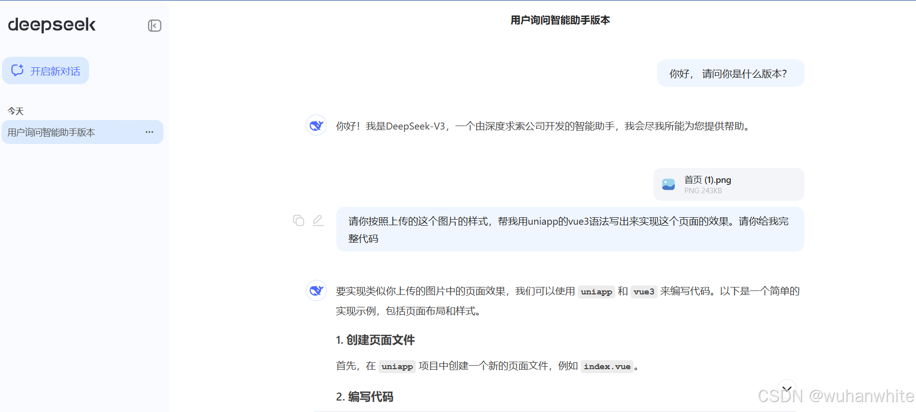Click the user message beginning 请你按照上传的这个图片的样式
Screen dimensions: 916x412
[x=570, y=229]
